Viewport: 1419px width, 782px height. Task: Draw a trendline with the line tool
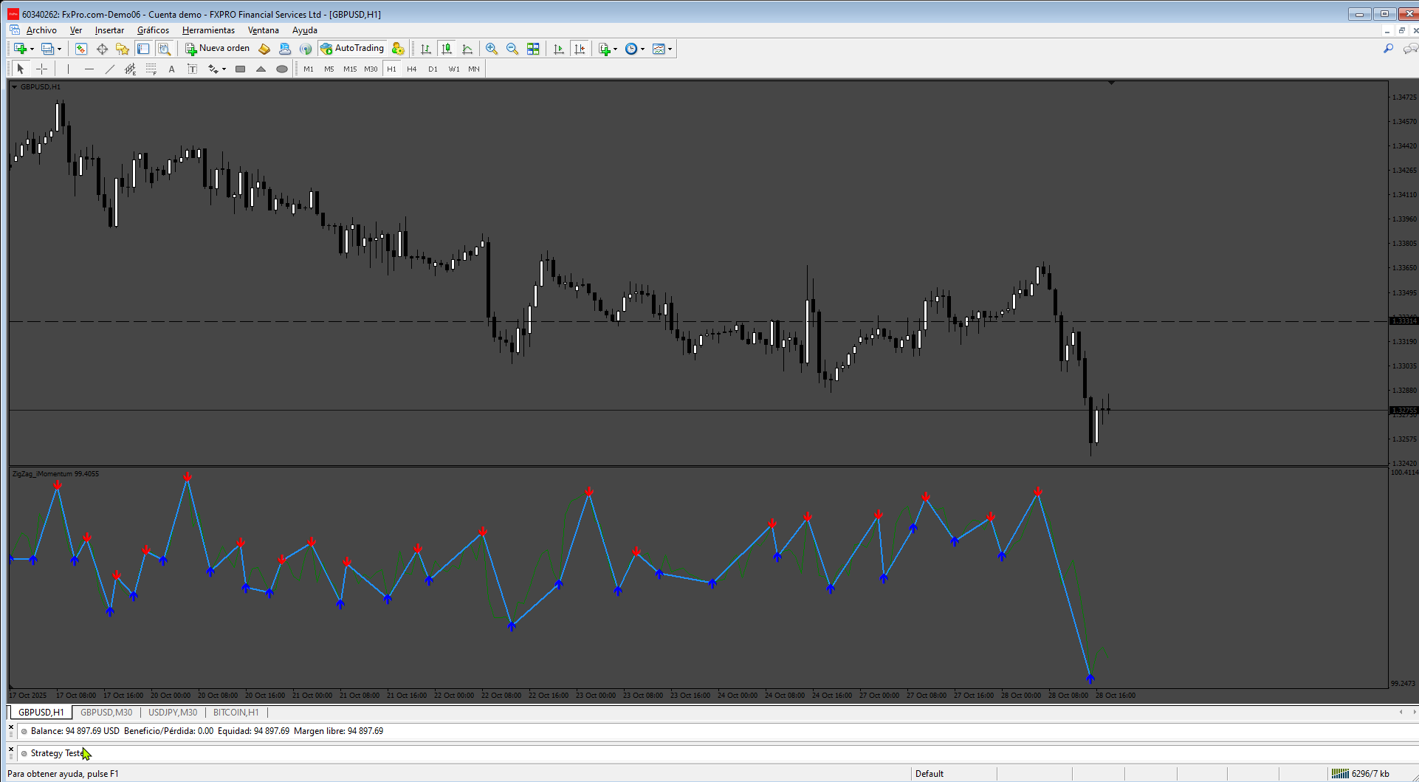(x=109, y=69)
